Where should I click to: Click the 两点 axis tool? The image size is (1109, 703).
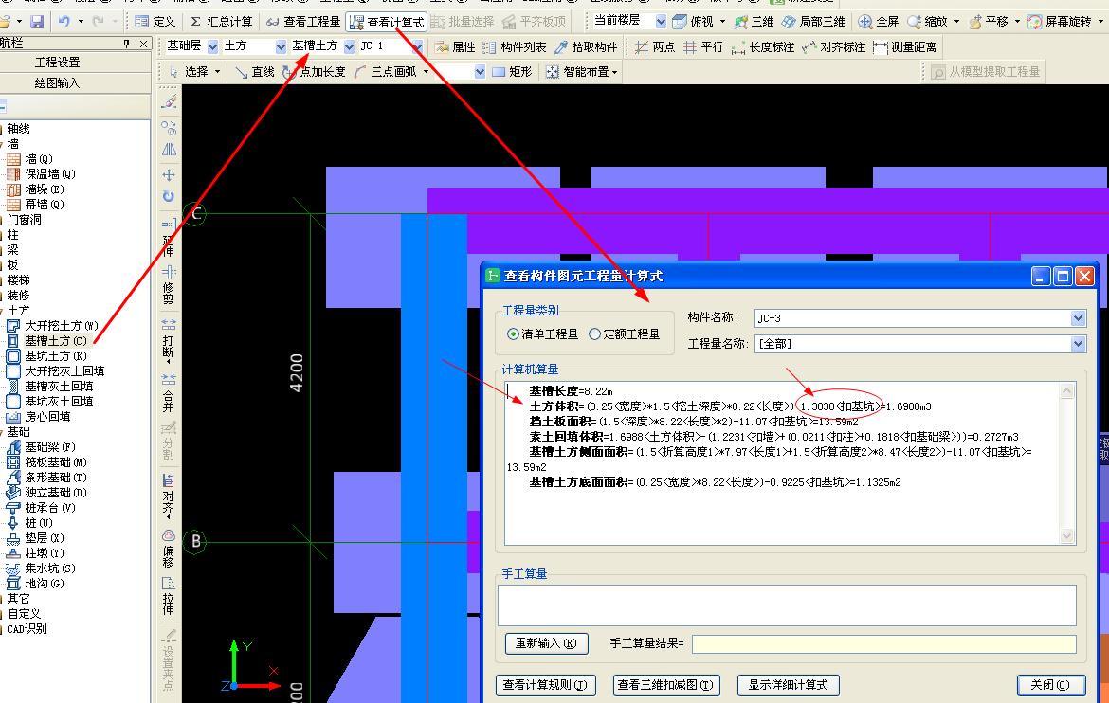point(654,47)
